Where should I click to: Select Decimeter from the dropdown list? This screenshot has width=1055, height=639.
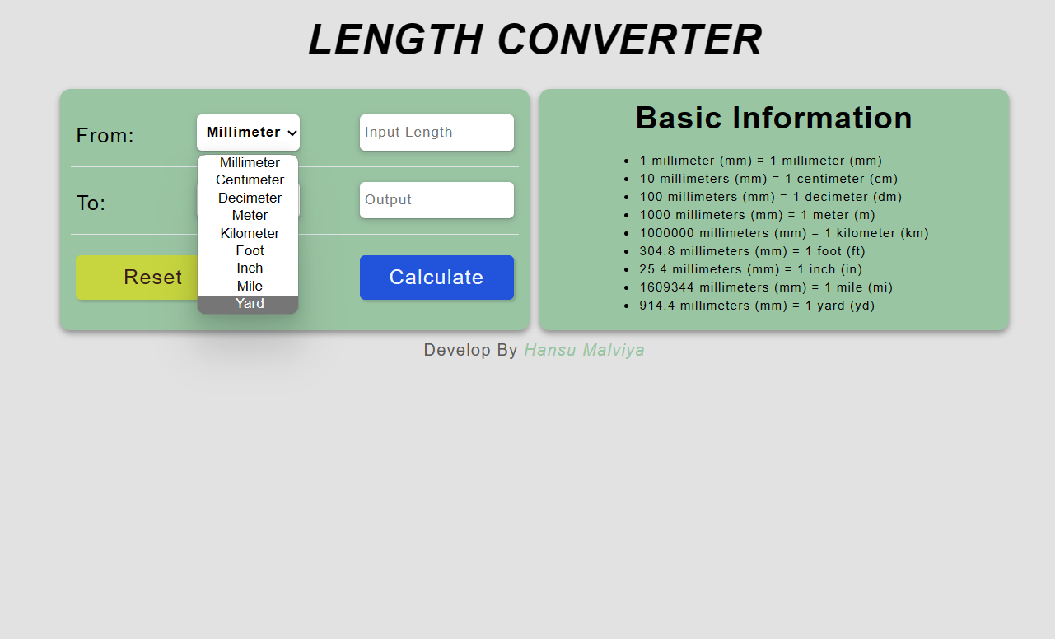click(249, 198)
